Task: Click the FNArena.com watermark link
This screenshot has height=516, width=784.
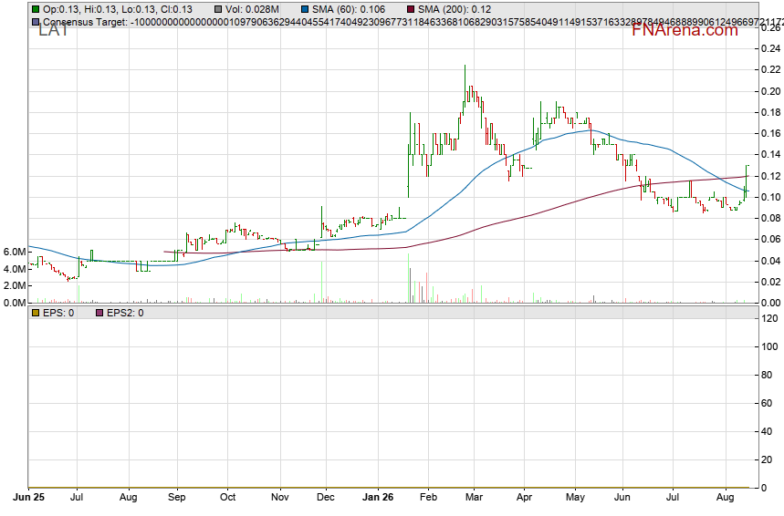Action: (685, 30)
